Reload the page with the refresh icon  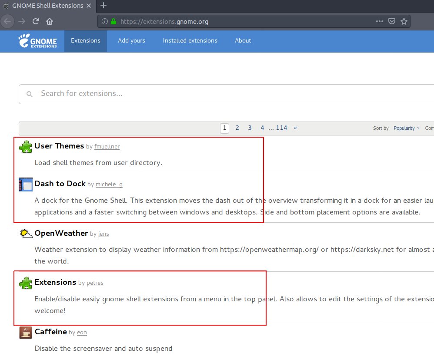[x=36, y=22]
